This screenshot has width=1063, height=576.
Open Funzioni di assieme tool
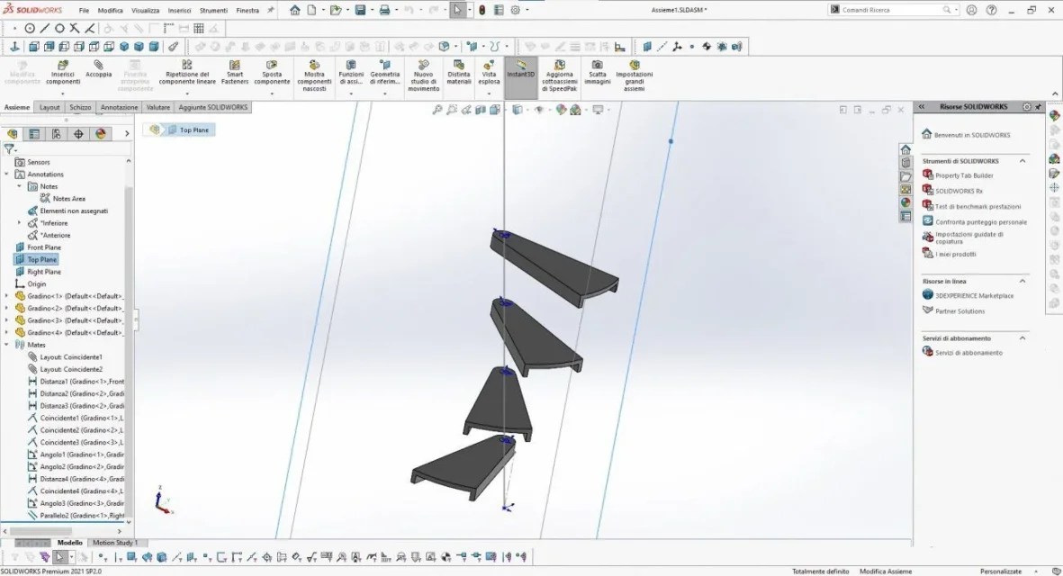point(351,73)
